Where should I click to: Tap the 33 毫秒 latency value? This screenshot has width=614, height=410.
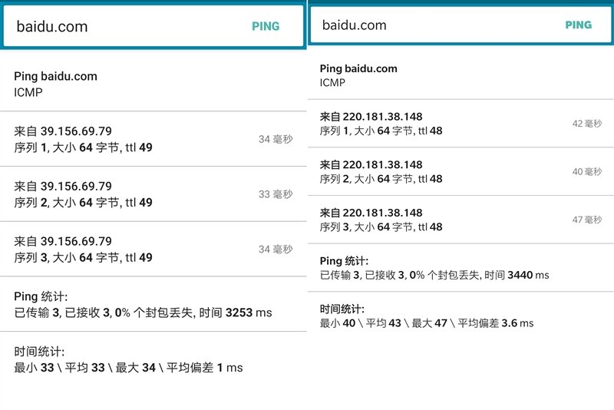point(276,194)
